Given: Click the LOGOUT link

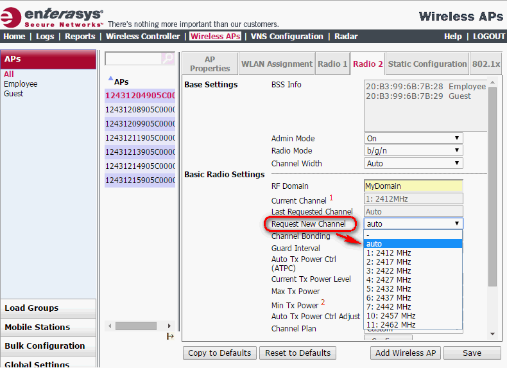Looking at the screenshot, I should point(489,37).
